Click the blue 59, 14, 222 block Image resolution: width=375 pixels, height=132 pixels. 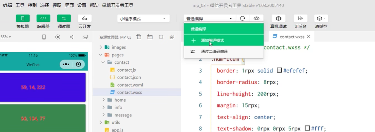coord(43,87)
